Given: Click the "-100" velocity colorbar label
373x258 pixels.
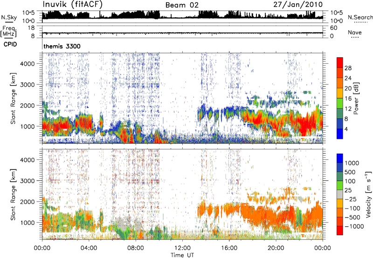Looking at the screenshot, I should click(352, 208).
